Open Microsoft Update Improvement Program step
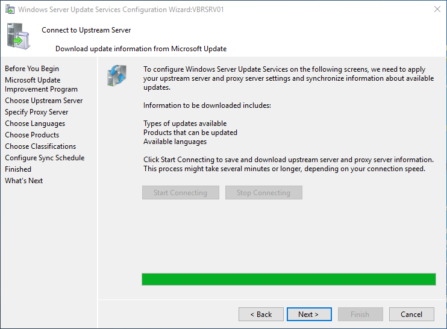 pyautogui.click(x=41, y=85)
